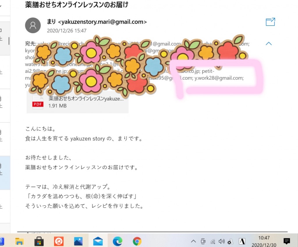Click the line テーマは、冷え解消と代謝アップ。
Viewport: 298px width, 247px height.
tap(68, 187)
